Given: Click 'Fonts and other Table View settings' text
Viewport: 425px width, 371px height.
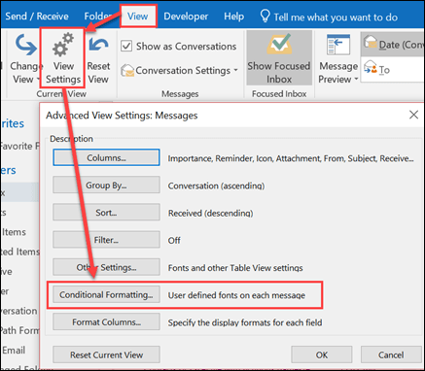Looking at the screenshot, I should [x=235, y=268].
